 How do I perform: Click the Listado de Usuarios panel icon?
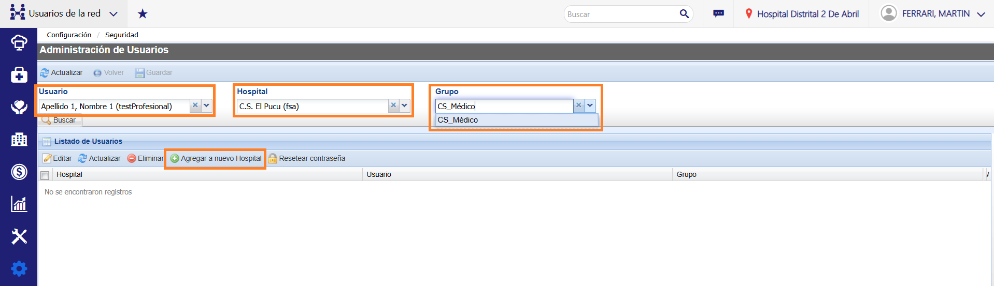click(x=47, y=141)
